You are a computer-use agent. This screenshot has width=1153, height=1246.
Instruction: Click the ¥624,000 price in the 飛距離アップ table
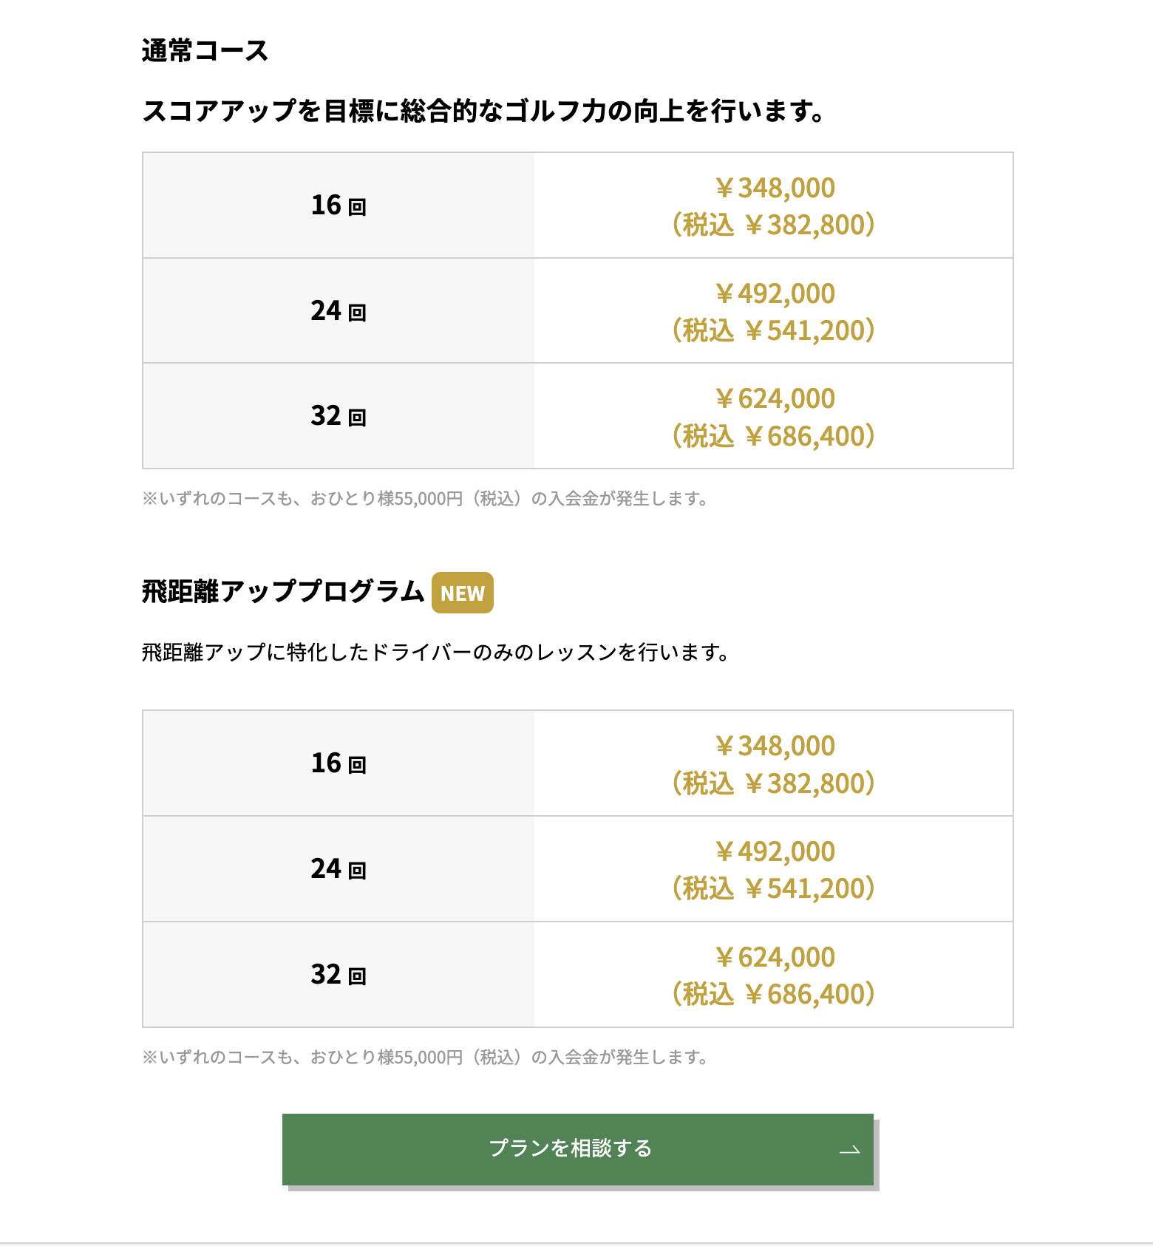click(x=774, y=958)
